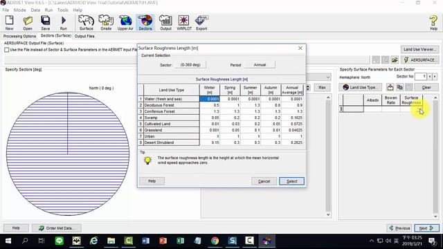Viewport: 443px width, 249px height.
Task: Switch to the Processing Options tab
Action: tap(19, 36)
